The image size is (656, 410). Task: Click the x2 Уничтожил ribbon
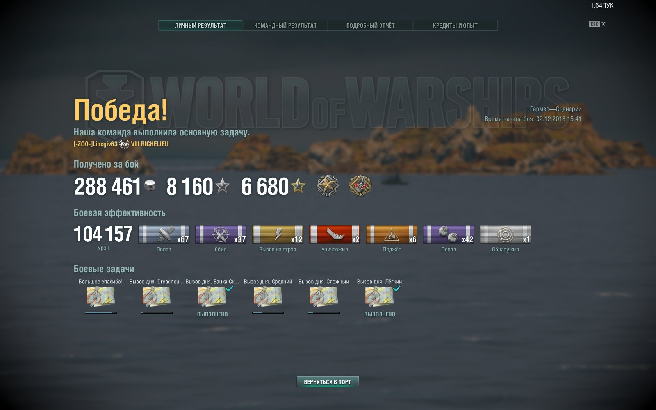[335, 235]
